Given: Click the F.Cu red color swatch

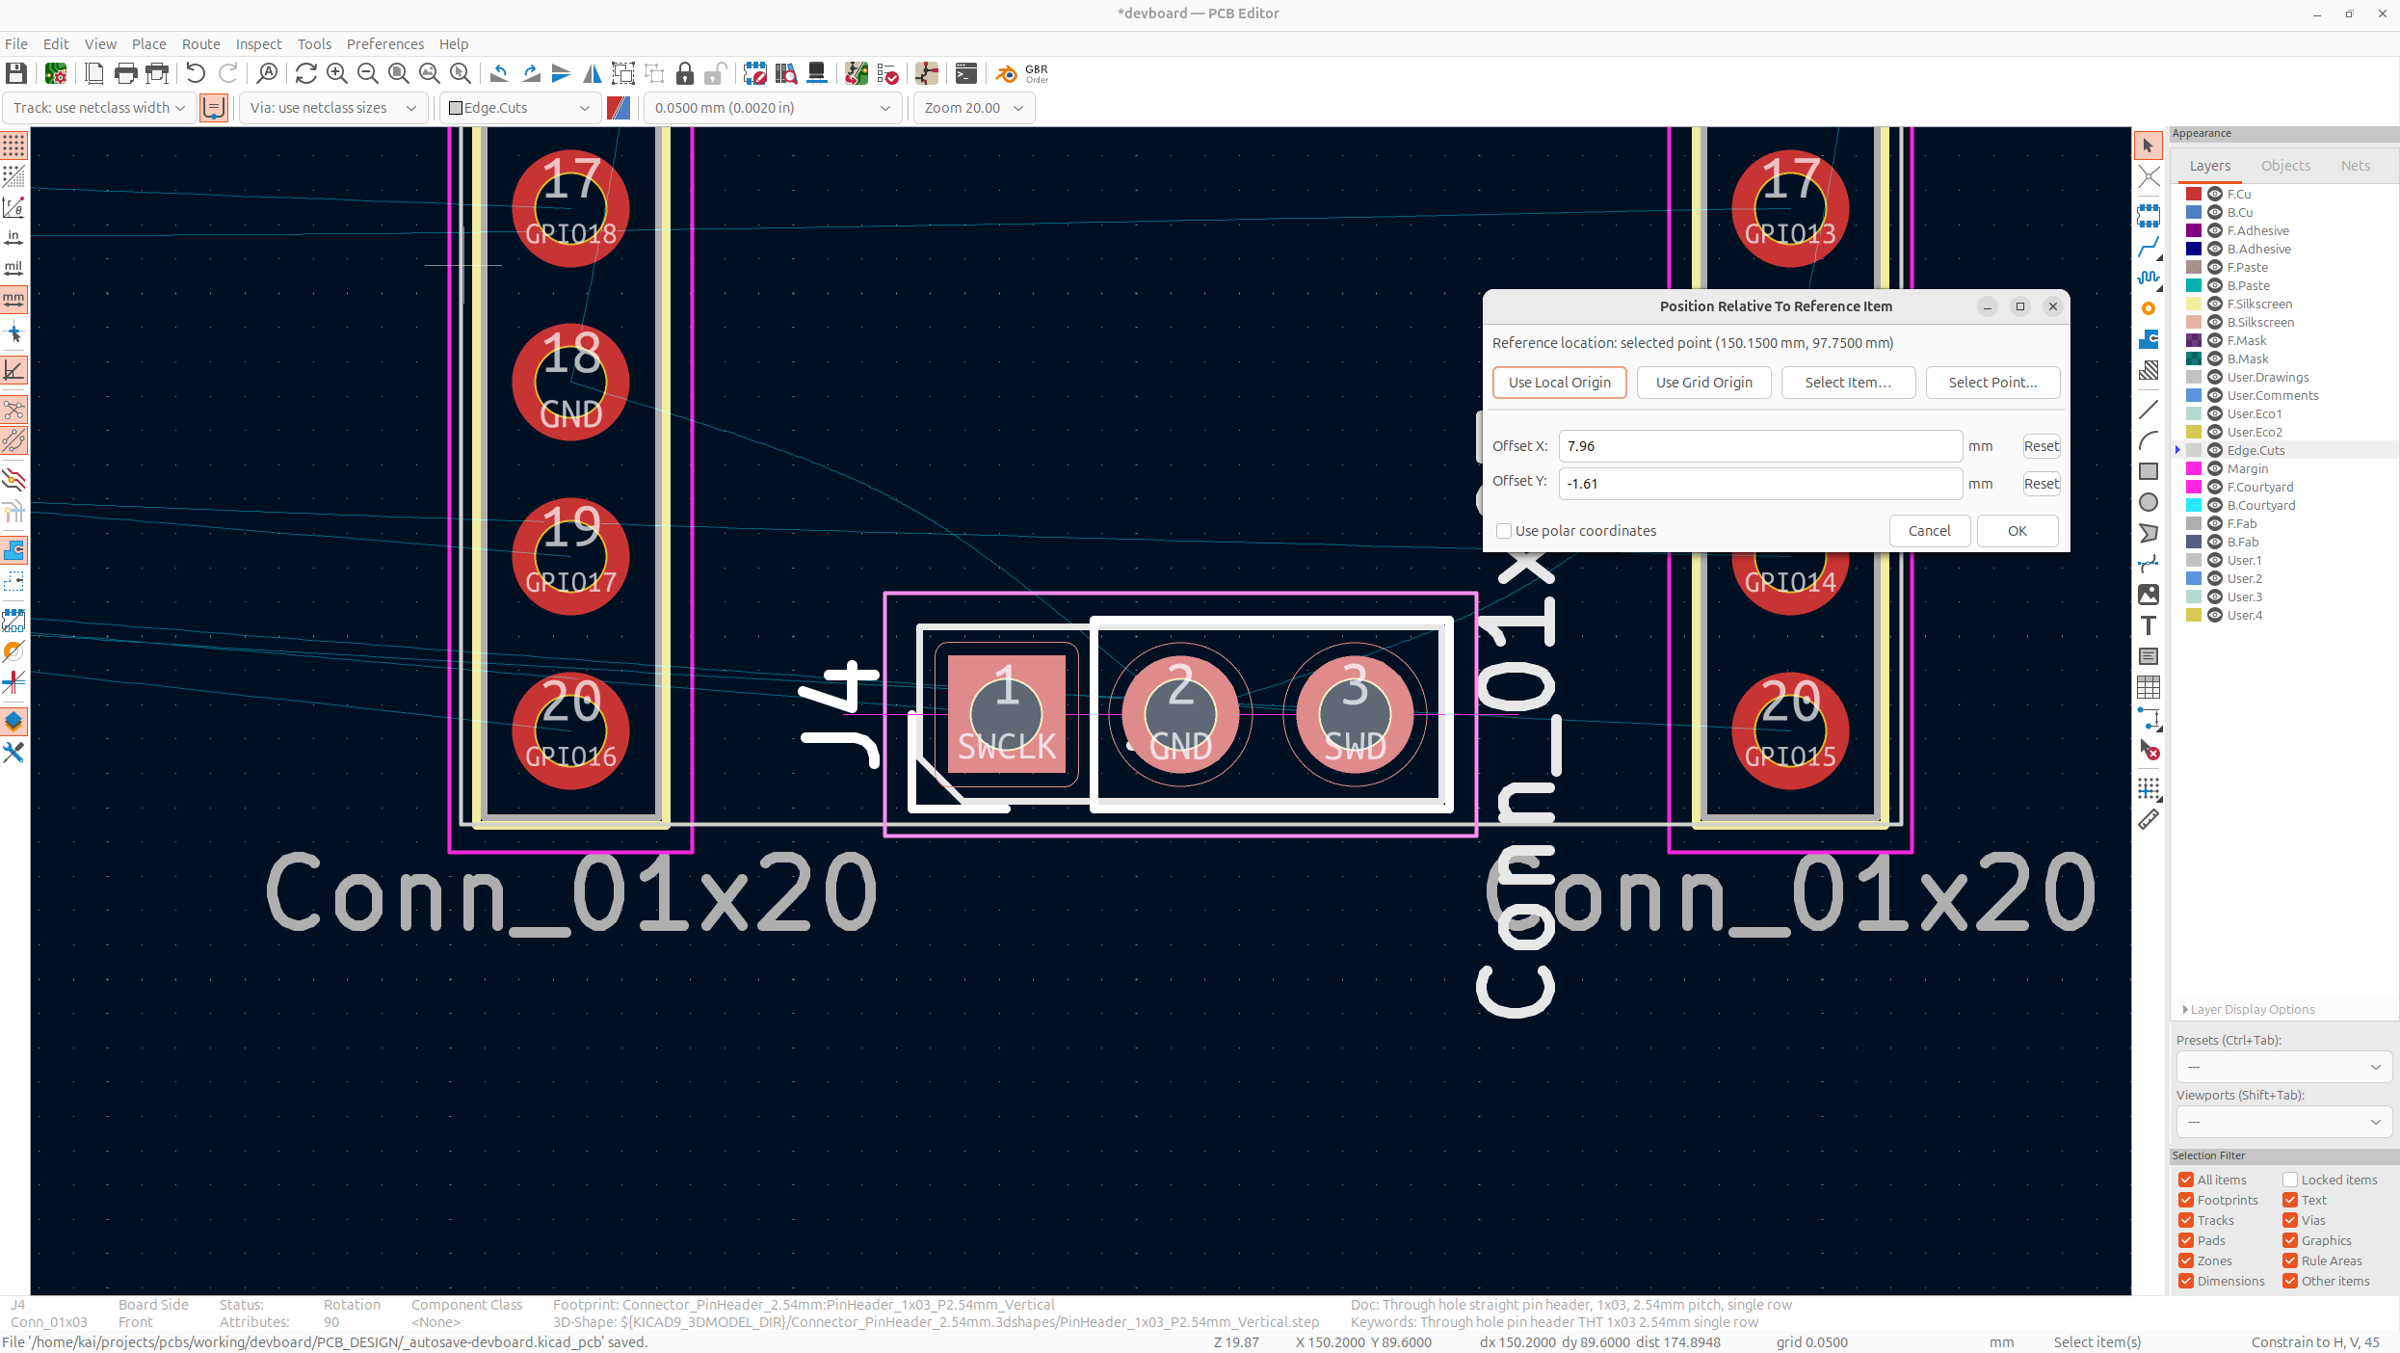Looking at the screenshot, I should coord(2194,194).
